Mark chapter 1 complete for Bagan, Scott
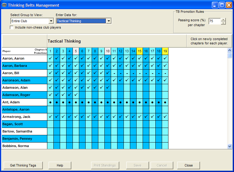 point(50,124)
